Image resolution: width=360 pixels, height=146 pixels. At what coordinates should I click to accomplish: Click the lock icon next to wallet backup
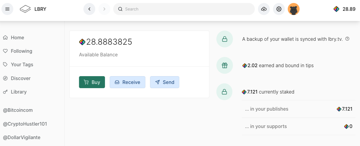[224, 39]
